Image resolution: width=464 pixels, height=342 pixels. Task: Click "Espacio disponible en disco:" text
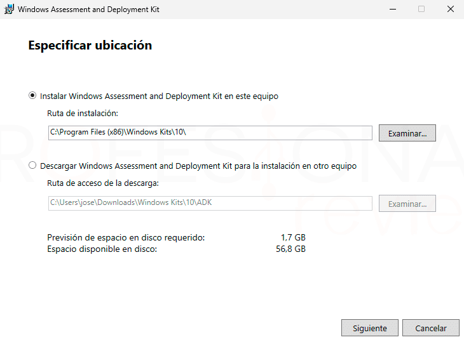coord(102,249)
